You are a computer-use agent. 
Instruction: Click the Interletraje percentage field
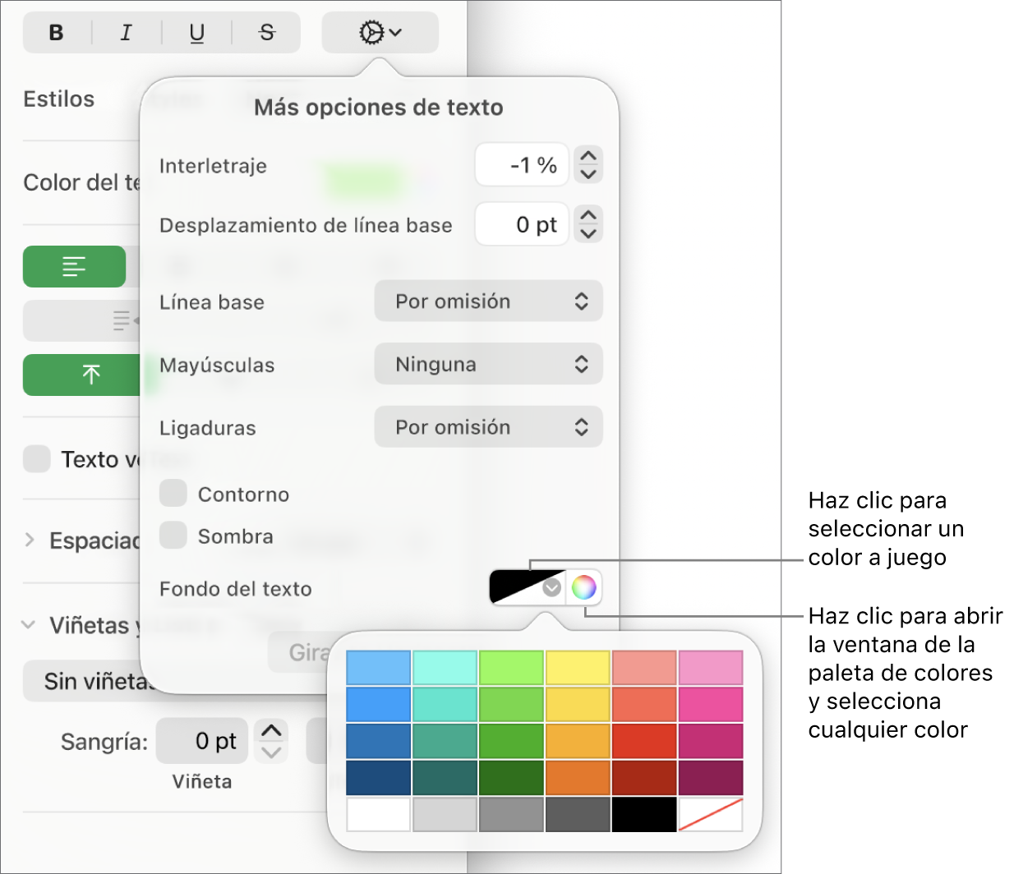[522, 165]
